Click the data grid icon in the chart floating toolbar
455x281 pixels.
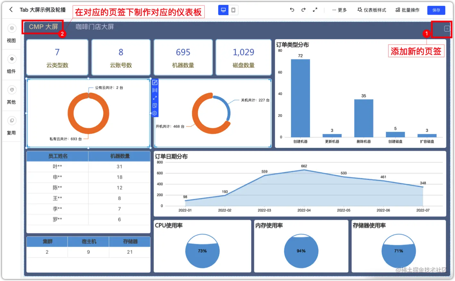155,90
